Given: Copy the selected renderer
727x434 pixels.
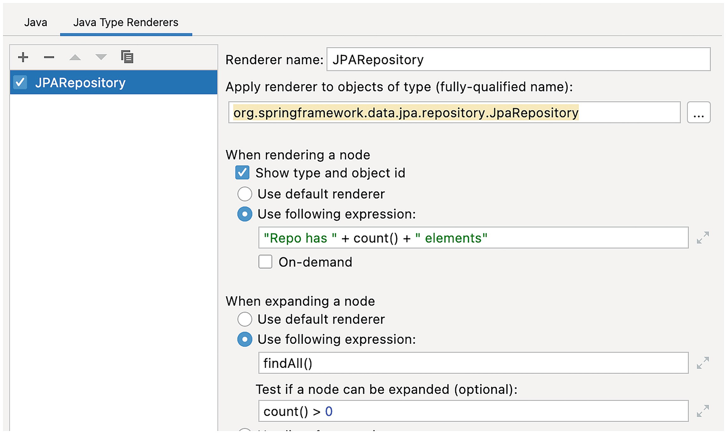Looking at the screenshot, I should coord(127,57).
